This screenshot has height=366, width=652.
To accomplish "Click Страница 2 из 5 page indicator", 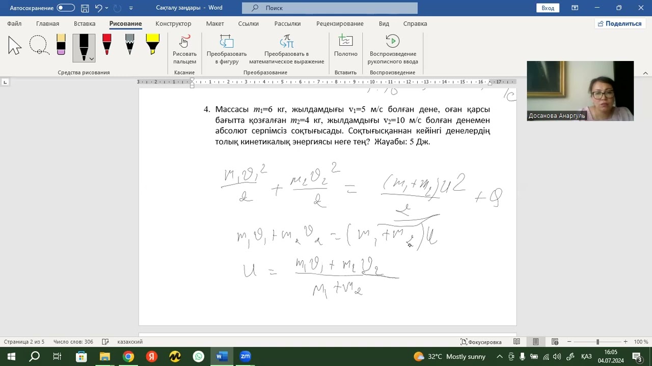I will click(24, 342).
